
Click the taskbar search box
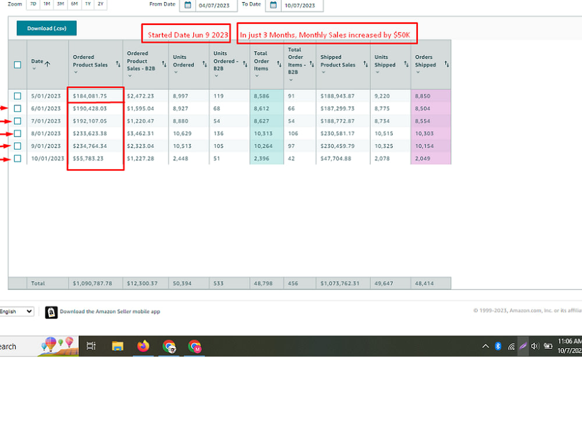[x=39, y=346]
